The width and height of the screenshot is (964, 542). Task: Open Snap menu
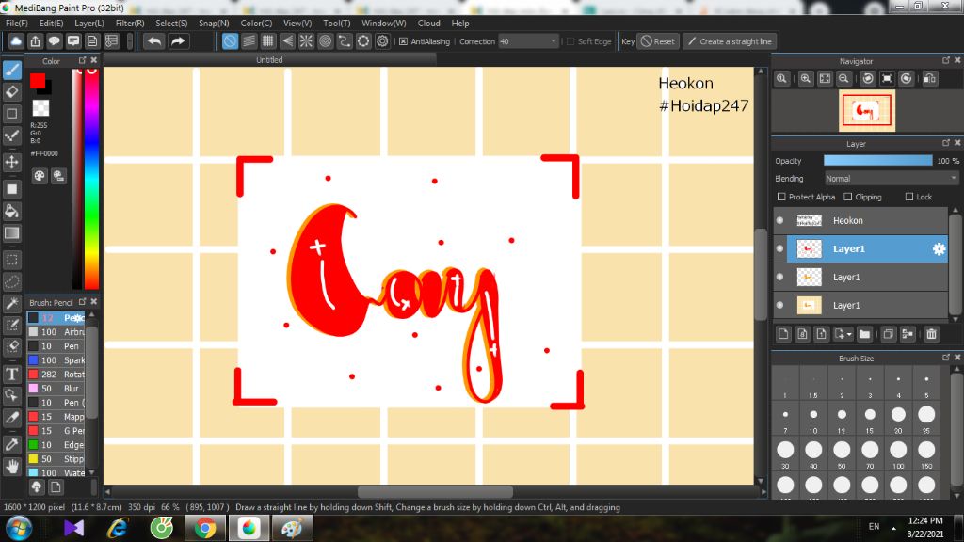(214, 24)
